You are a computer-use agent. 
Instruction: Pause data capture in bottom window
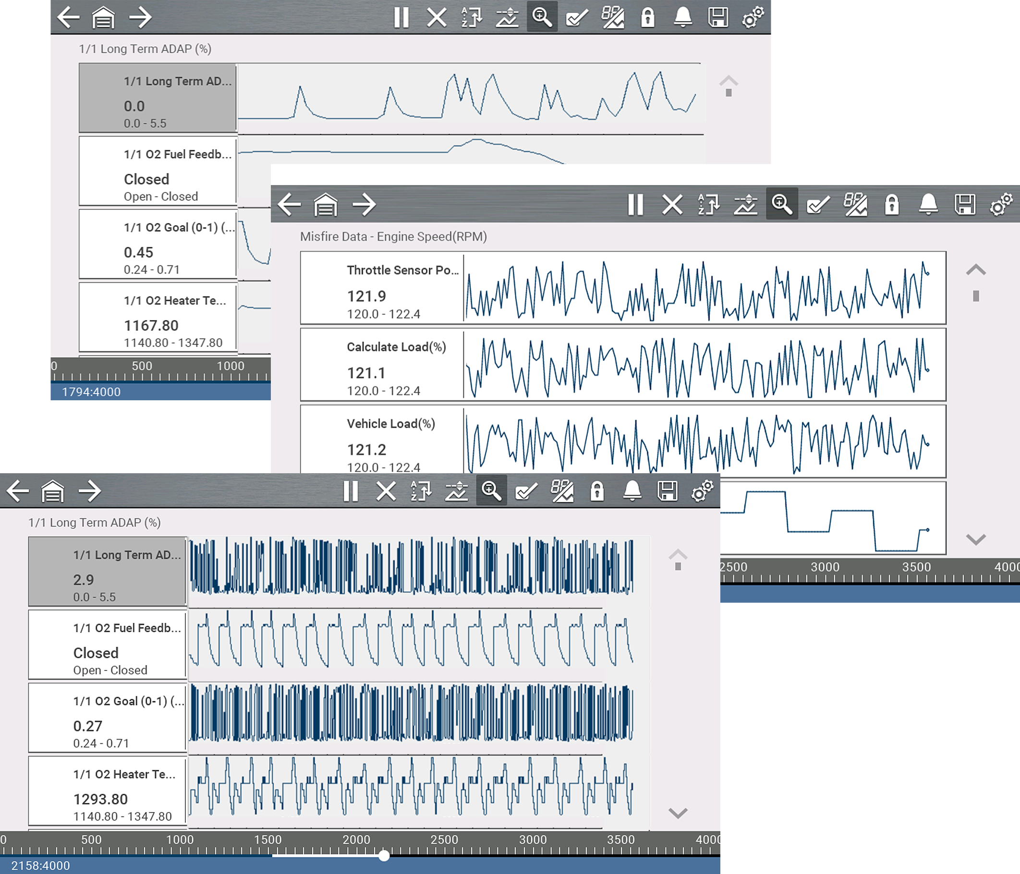(351, 491)
